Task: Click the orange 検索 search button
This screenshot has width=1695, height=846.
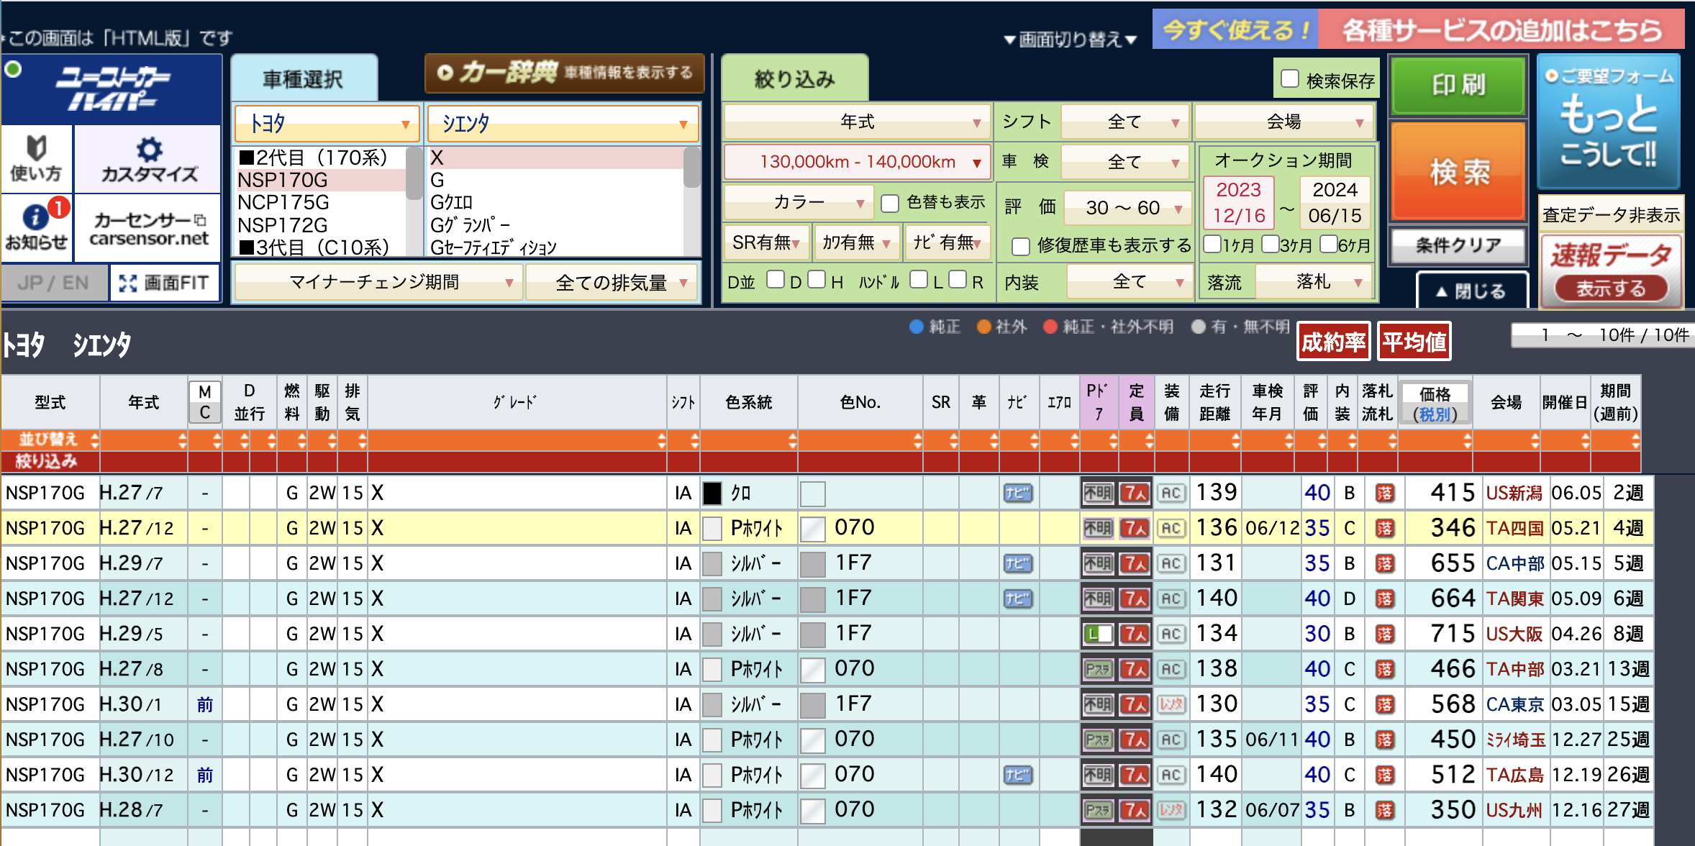Action: (1458, 171)
